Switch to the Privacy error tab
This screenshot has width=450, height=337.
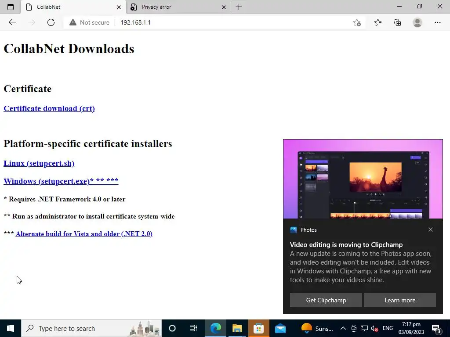click(178, 7)
